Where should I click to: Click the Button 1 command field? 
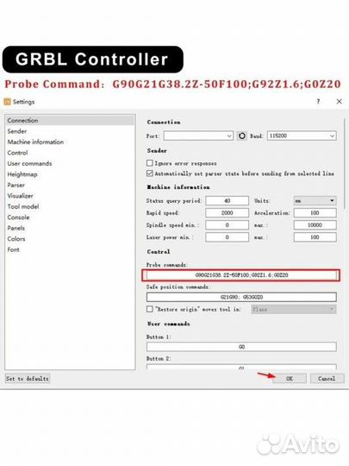pyautogui.click(x=241, y=347)
